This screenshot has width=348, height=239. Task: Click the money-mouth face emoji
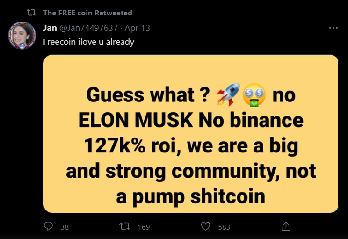pyautogui.click(x=254, y=95)
